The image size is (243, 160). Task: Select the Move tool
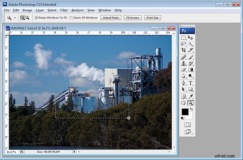click(190, 38)
